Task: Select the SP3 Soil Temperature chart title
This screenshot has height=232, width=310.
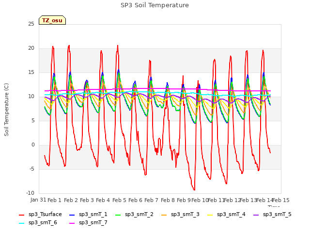Action: click(x=155, y=5)
